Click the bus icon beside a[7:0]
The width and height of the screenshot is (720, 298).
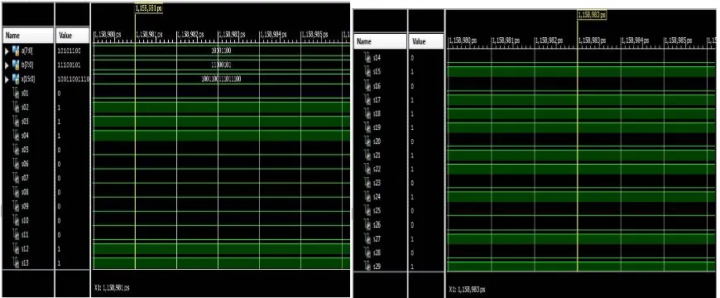pos(15,50)
